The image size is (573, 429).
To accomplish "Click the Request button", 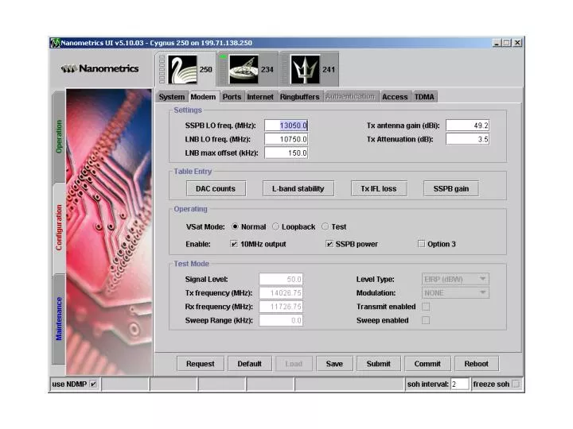I will [x=201, y=364].
